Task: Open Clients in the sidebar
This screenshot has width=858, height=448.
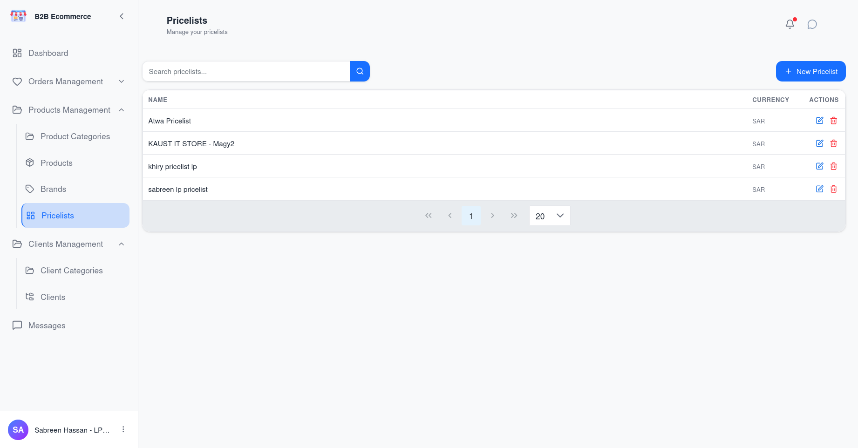Action: tap(75, 297)
